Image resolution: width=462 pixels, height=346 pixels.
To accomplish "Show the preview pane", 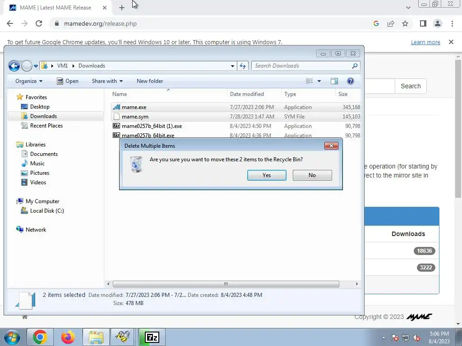I will [334, 81].
